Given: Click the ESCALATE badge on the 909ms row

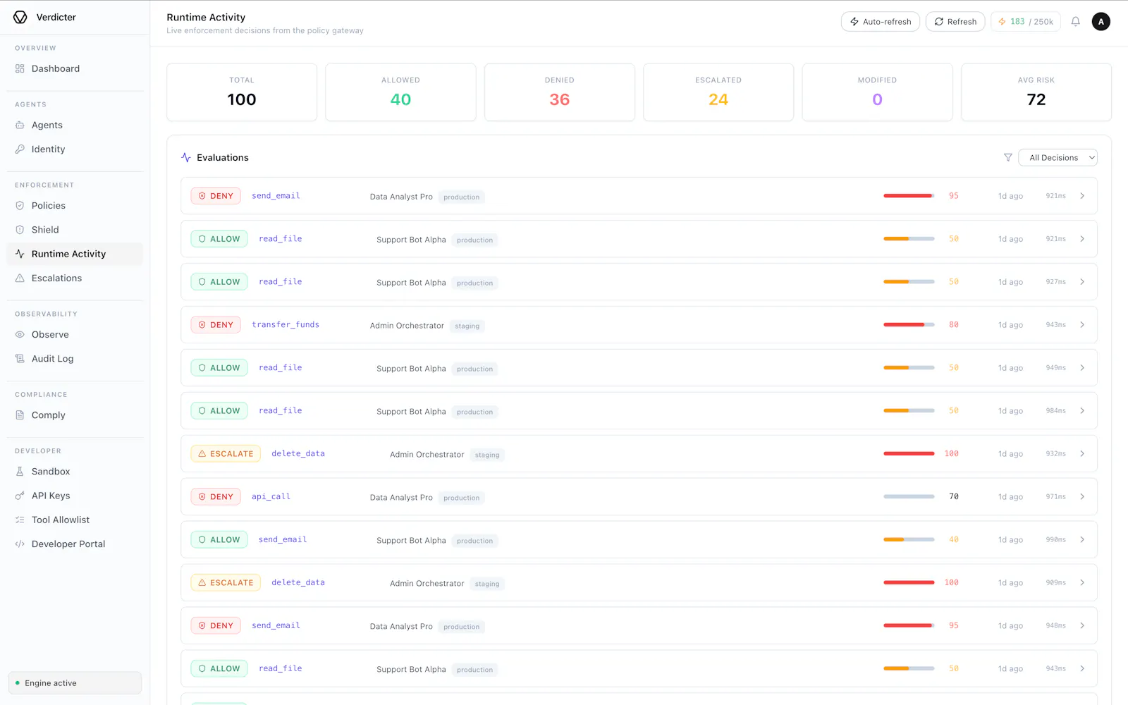Looking at the screenshot, I should tap(226, 583).
